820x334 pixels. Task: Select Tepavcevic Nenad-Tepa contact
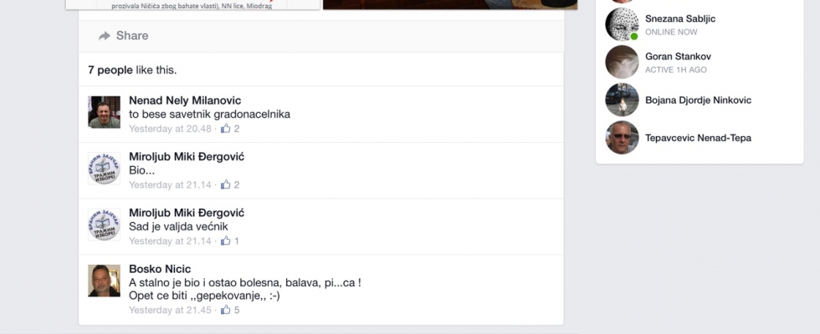pyautogui.click(x=700, y=138)
